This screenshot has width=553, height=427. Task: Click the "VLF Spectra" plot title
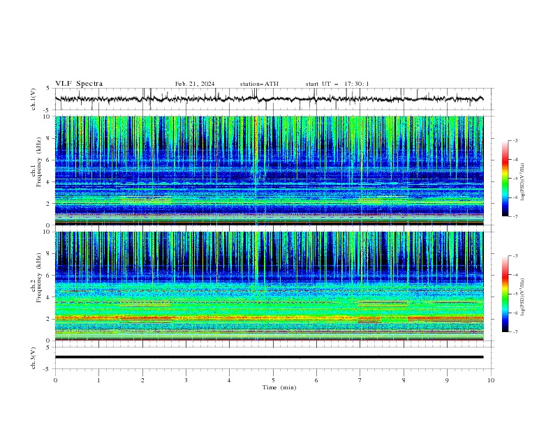pos(79,84)
